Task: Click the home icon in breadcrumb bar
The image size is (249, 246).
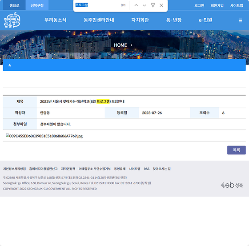Action: (9, 65)
